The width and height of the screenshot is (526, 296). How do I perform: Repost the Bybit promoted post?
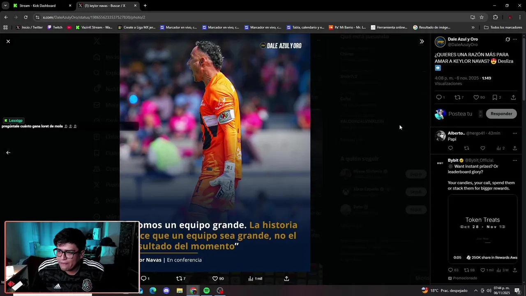point(466,270)
